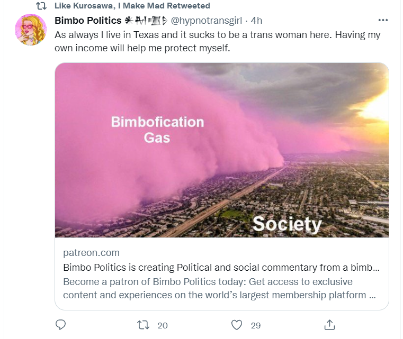Retweet using the retweet arrows icon

[x=143, y=325]
